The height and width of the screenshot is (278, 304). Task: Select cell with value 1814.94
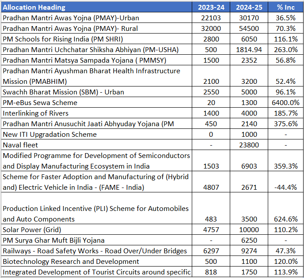[x=249, y=49]
